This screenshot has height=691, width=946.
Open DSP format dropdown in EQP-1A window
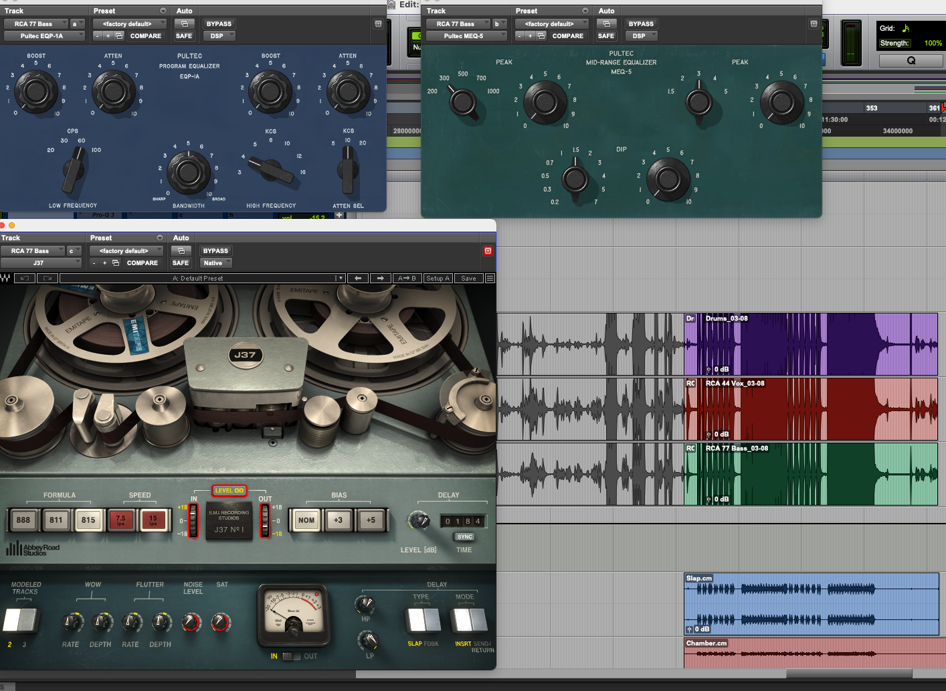pyautogui.click(x=219, y=35)
